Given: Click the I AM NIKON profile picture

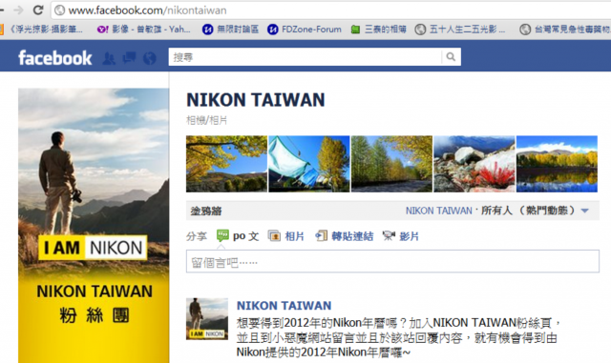Looking at the screenshot, I should [94, 226].
